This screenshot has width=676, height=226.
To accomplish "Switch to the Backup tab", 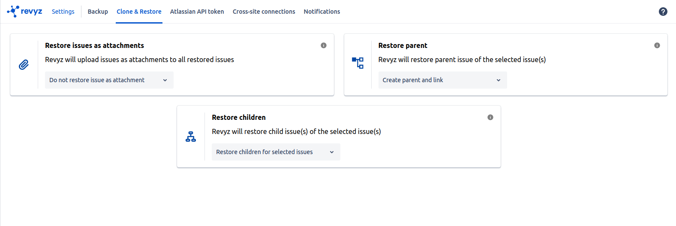I will tap(98, 12).
